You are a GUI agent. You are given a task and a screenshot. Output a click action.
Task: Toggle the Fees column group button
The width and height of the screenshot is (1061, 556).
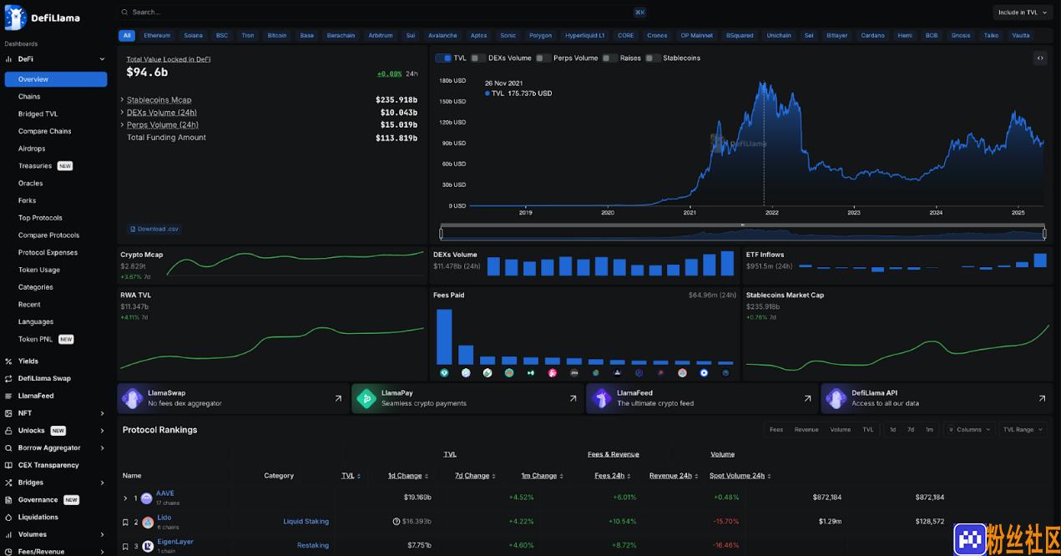tap(776, 429)
